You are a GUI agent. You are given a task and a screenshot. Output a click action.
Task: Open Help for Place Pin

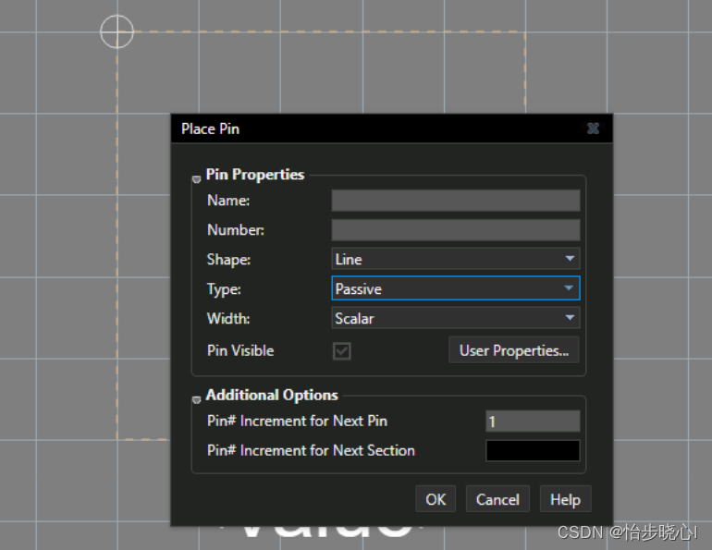pos(565,499)
